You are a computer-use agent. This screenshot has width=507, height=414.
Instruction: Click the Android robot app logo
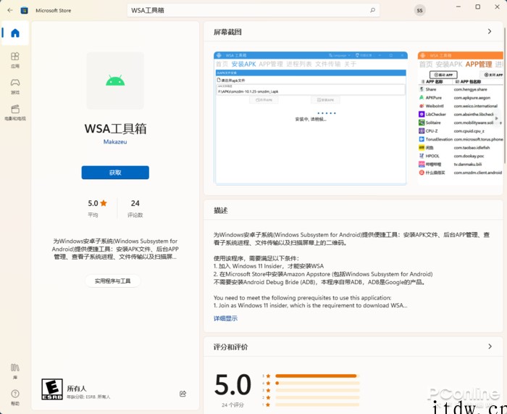click(x=115, y=80)
